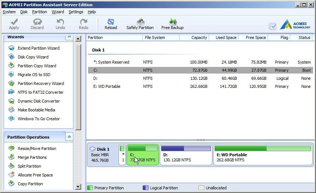
Task: Sort by the Flag column header
Action: tap(279, 37)
